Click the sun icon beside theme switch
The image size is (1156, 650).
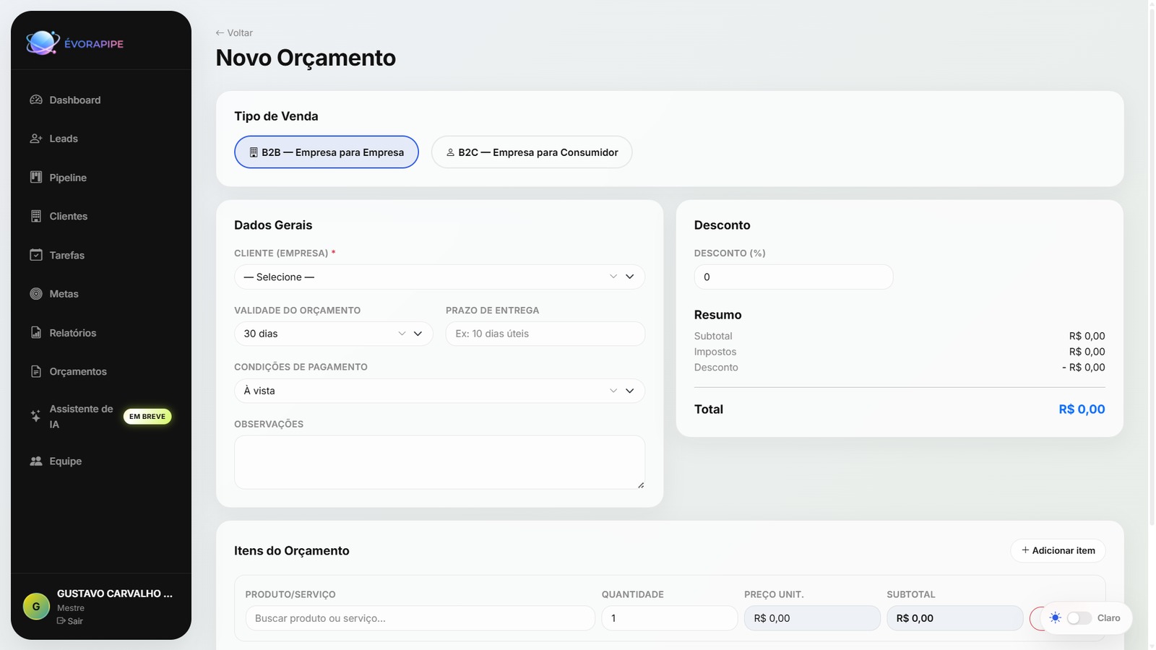pos(1056,618)
